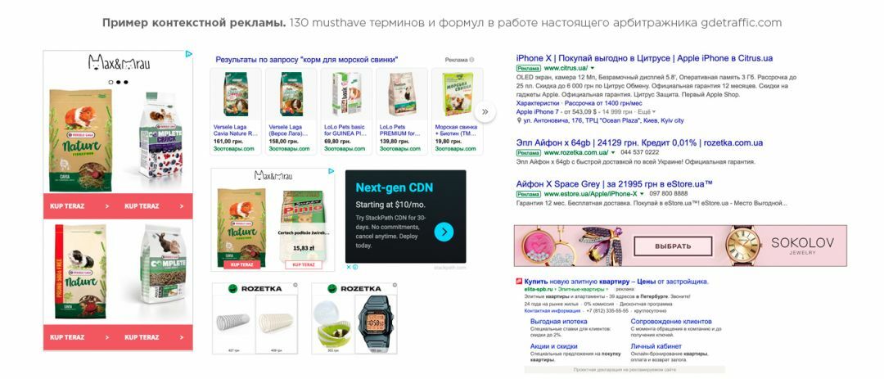
Task: Select the first carousel dot on Max&Mrau banner
Action: coord(111,83)
